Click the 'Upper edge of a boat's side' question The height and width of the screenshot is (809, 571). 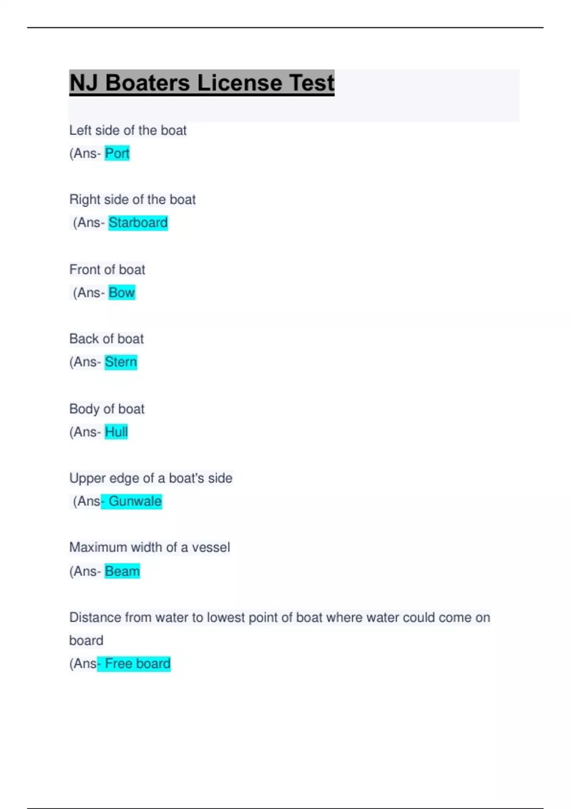(151, 478)
